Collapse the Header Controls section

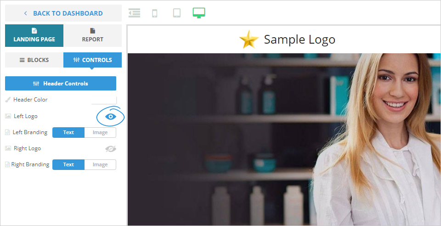(x=61, y=84)
